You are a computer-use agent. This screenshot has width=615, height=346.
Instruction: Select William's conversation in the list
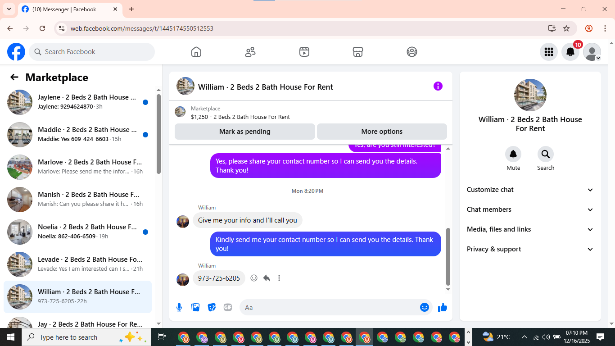[x=77, y=297]
